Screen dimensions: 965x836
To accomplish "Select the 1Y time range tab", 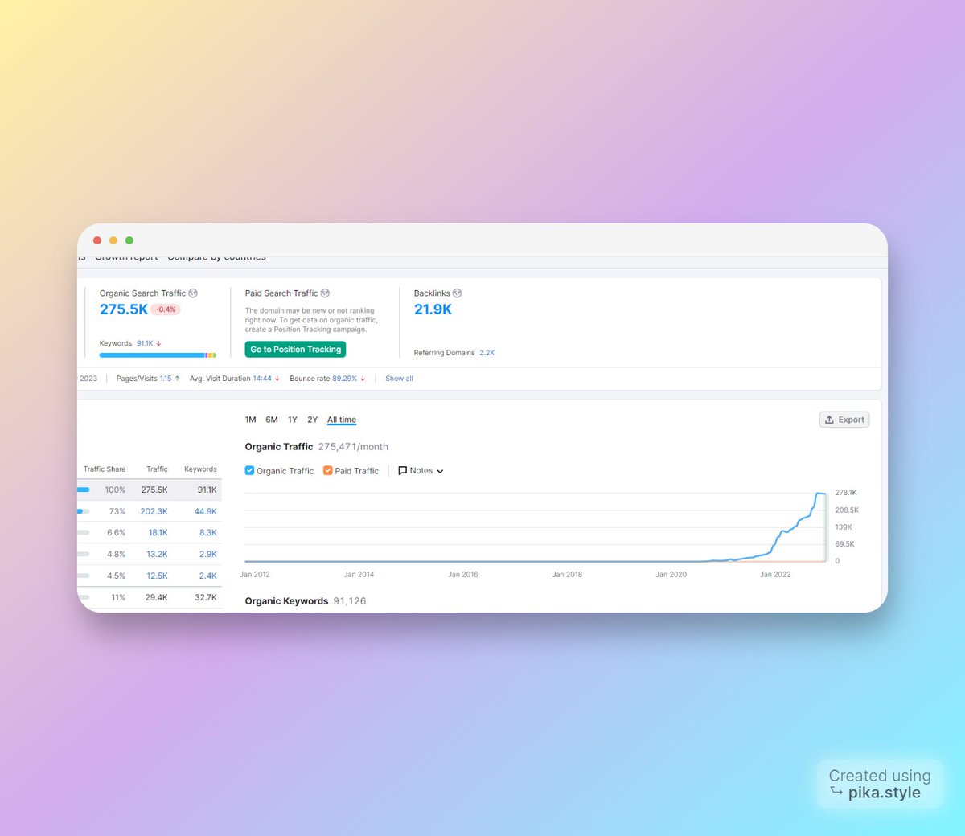I will (x=293, y=420).
